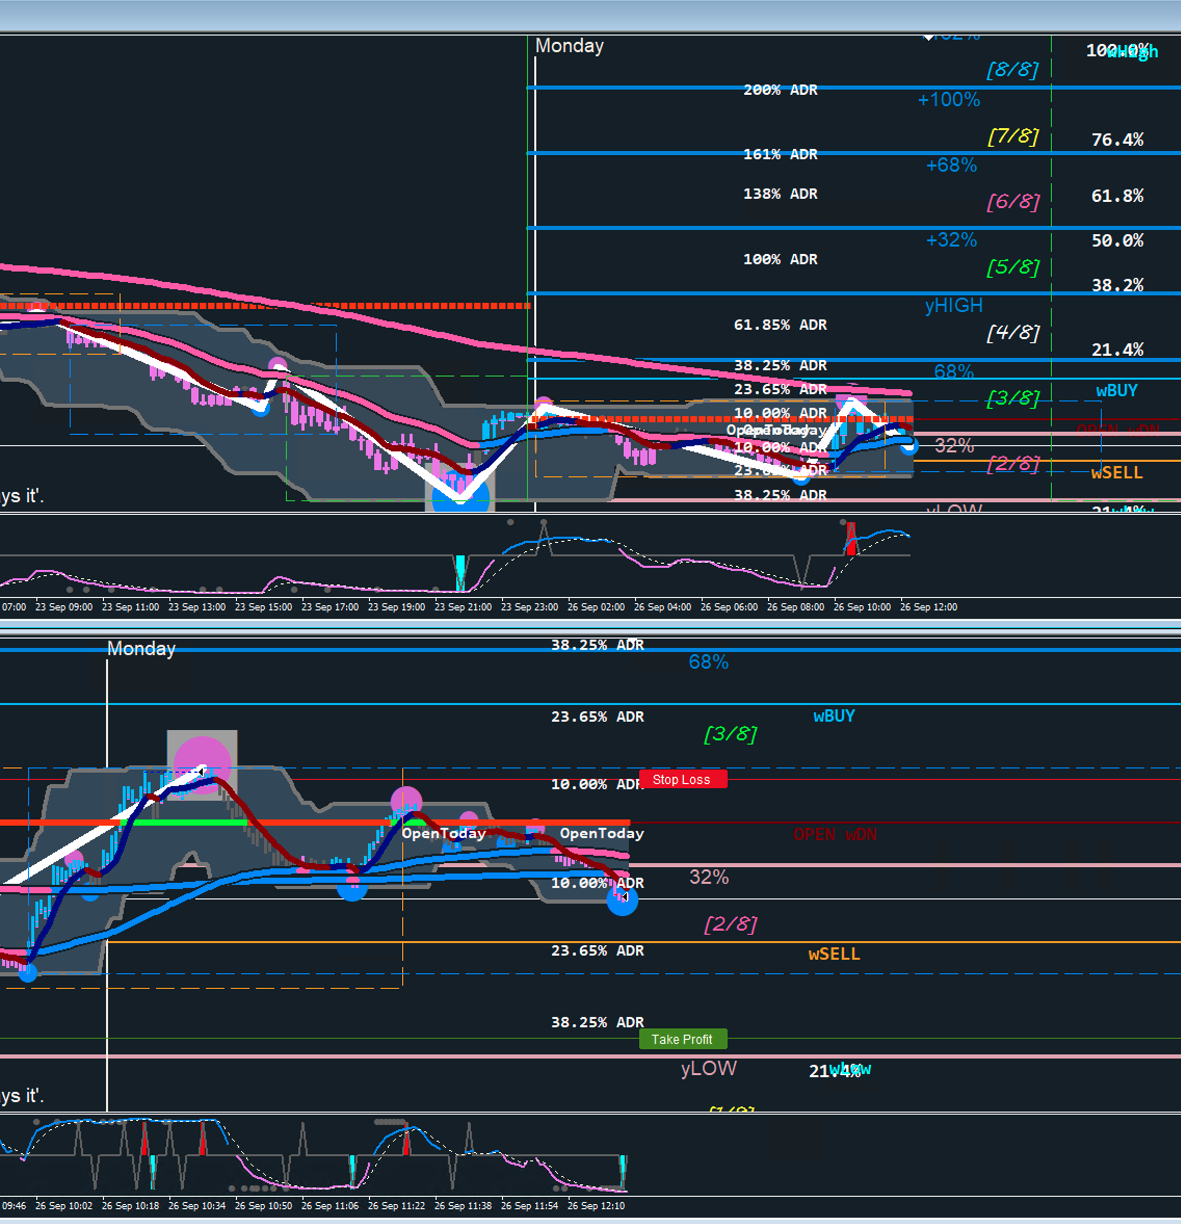Viewport: 1181px width, 1224px height.
Task: Click the wSELL label in lower chart
Action: pyautogui.click(x=834, y=954)
